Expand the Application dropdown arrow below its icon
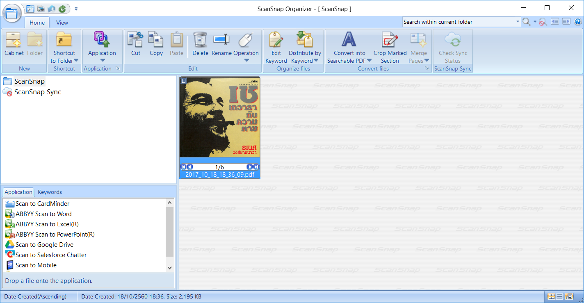584x303 pixels. click(103, 60)
